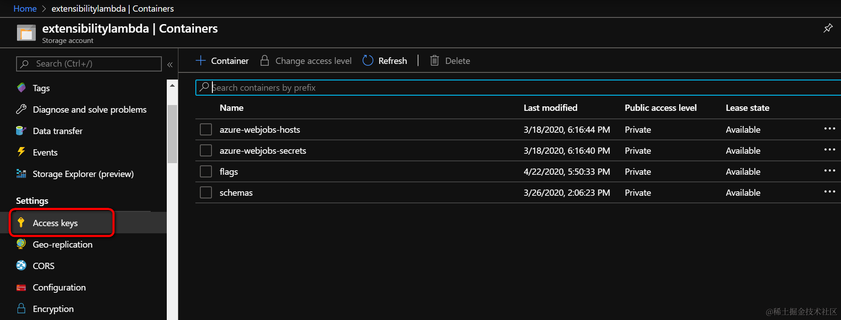Click the Data transfer icon

tap(21, 131)
